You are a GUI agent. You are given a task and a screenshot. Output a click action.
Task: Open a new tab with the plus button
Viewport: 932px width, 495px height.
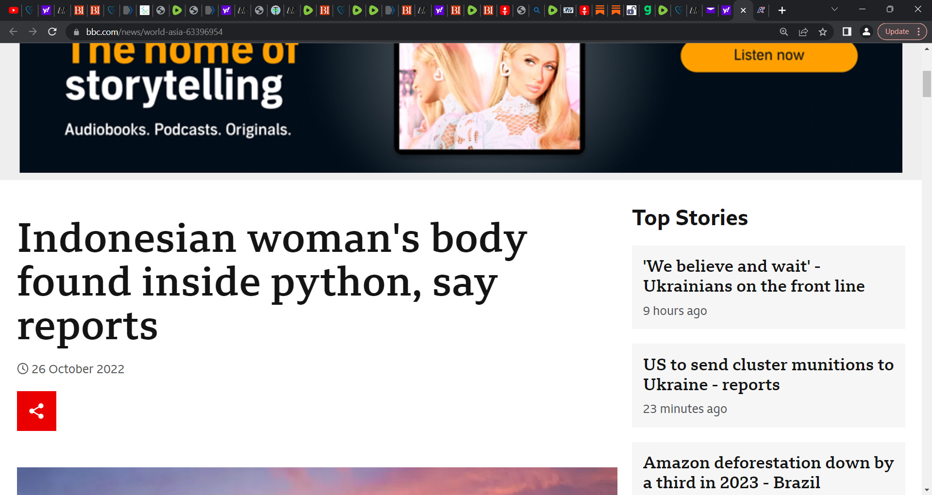pyautogui.click(x=782, y=10)
